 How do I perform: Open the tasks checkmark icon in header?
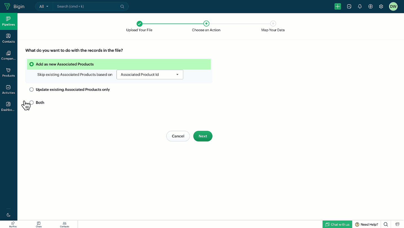(349, 6)
